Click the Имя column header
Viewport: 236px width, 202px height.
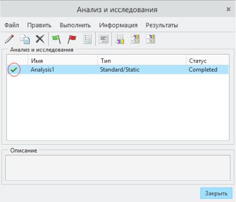[62, 61]
